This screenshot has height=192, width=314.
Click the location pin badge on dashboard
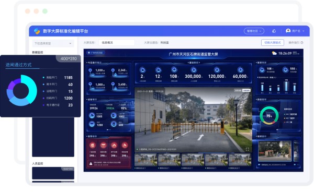point(96,53)
